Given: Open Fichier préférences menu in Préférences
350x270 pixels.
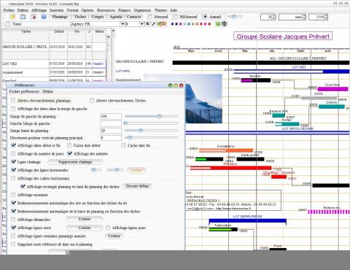Looking at the screenshot, I should tap(24, 91).
